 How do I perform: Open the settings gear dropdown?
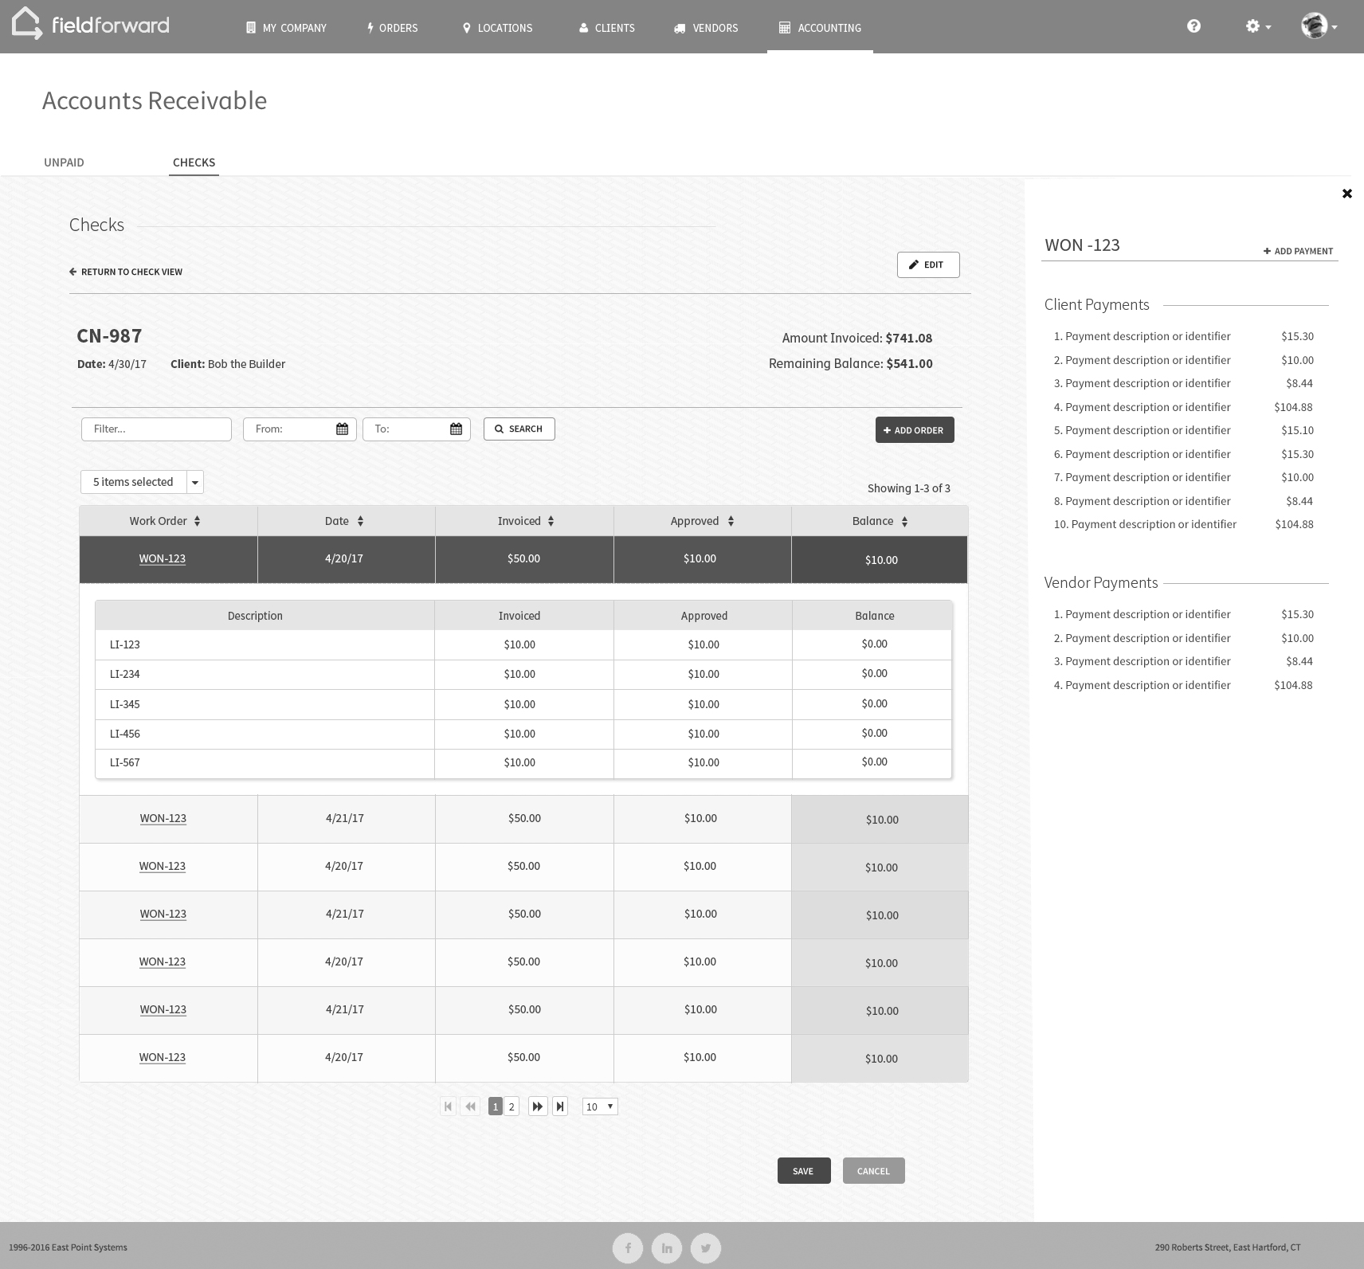click(x=1258, y=26)
